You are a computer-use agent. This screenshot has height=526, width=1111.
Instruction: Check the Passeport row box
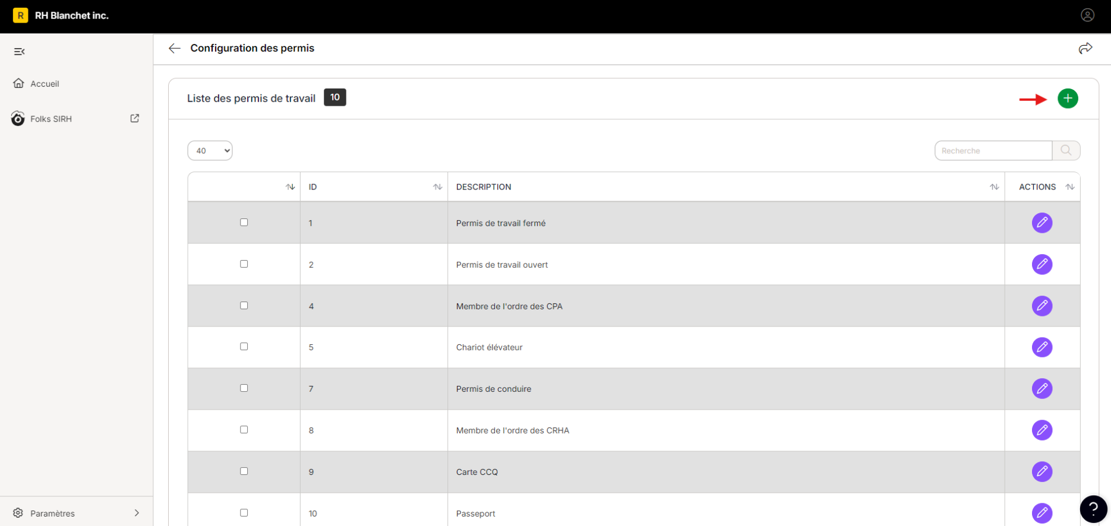coord(244,513)
